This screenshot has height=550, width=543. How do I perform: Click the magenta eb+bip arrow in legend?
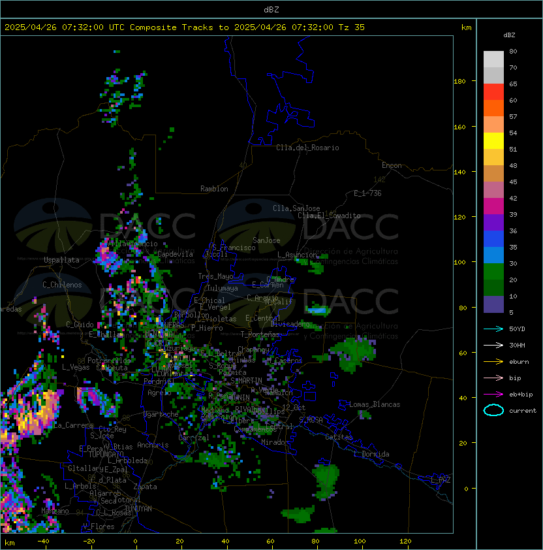[x=493, y=395]
